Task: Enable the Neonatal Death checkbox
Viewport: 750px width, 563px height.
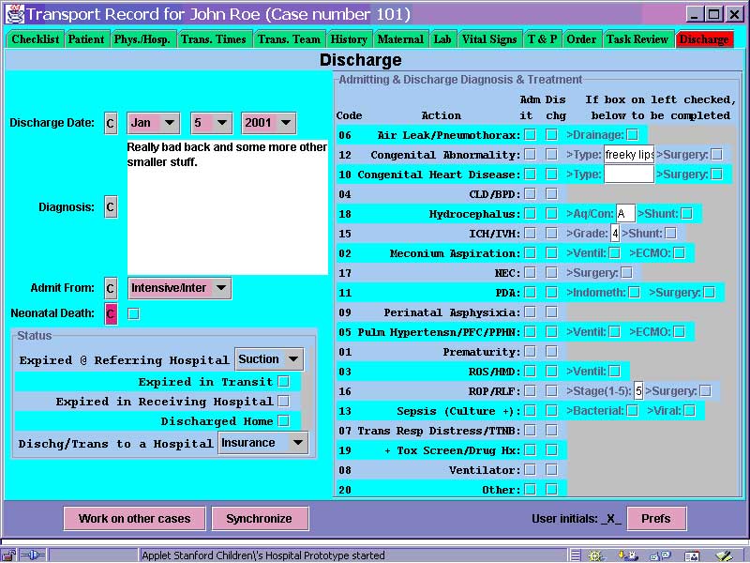Action: (x=132, y=313)
